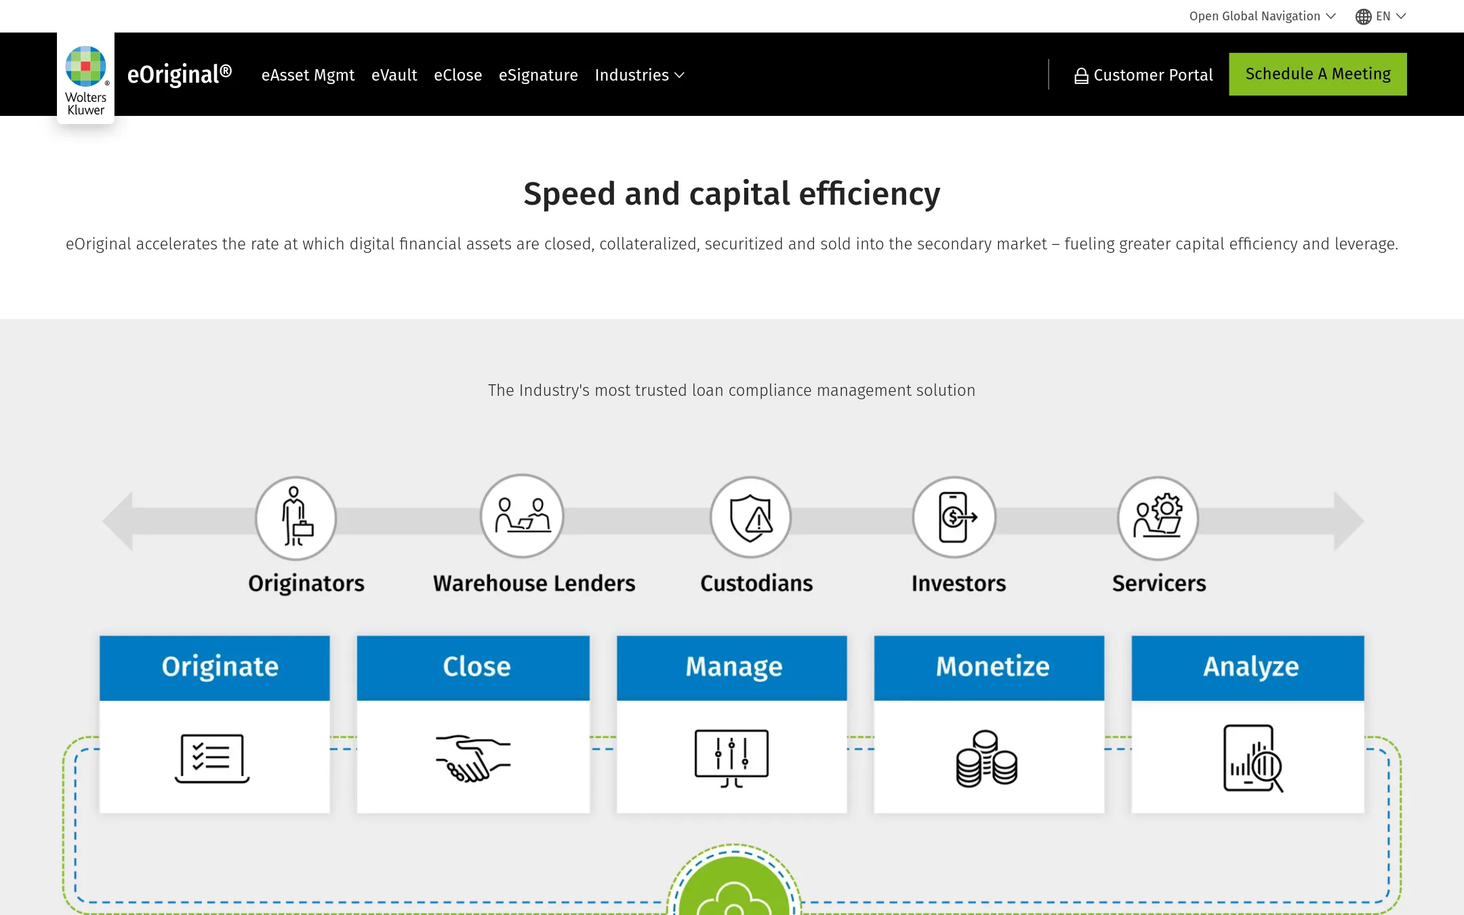The image size is (1464, 915).
Task: Click the Investors label
Action: [x=958, y=584]
